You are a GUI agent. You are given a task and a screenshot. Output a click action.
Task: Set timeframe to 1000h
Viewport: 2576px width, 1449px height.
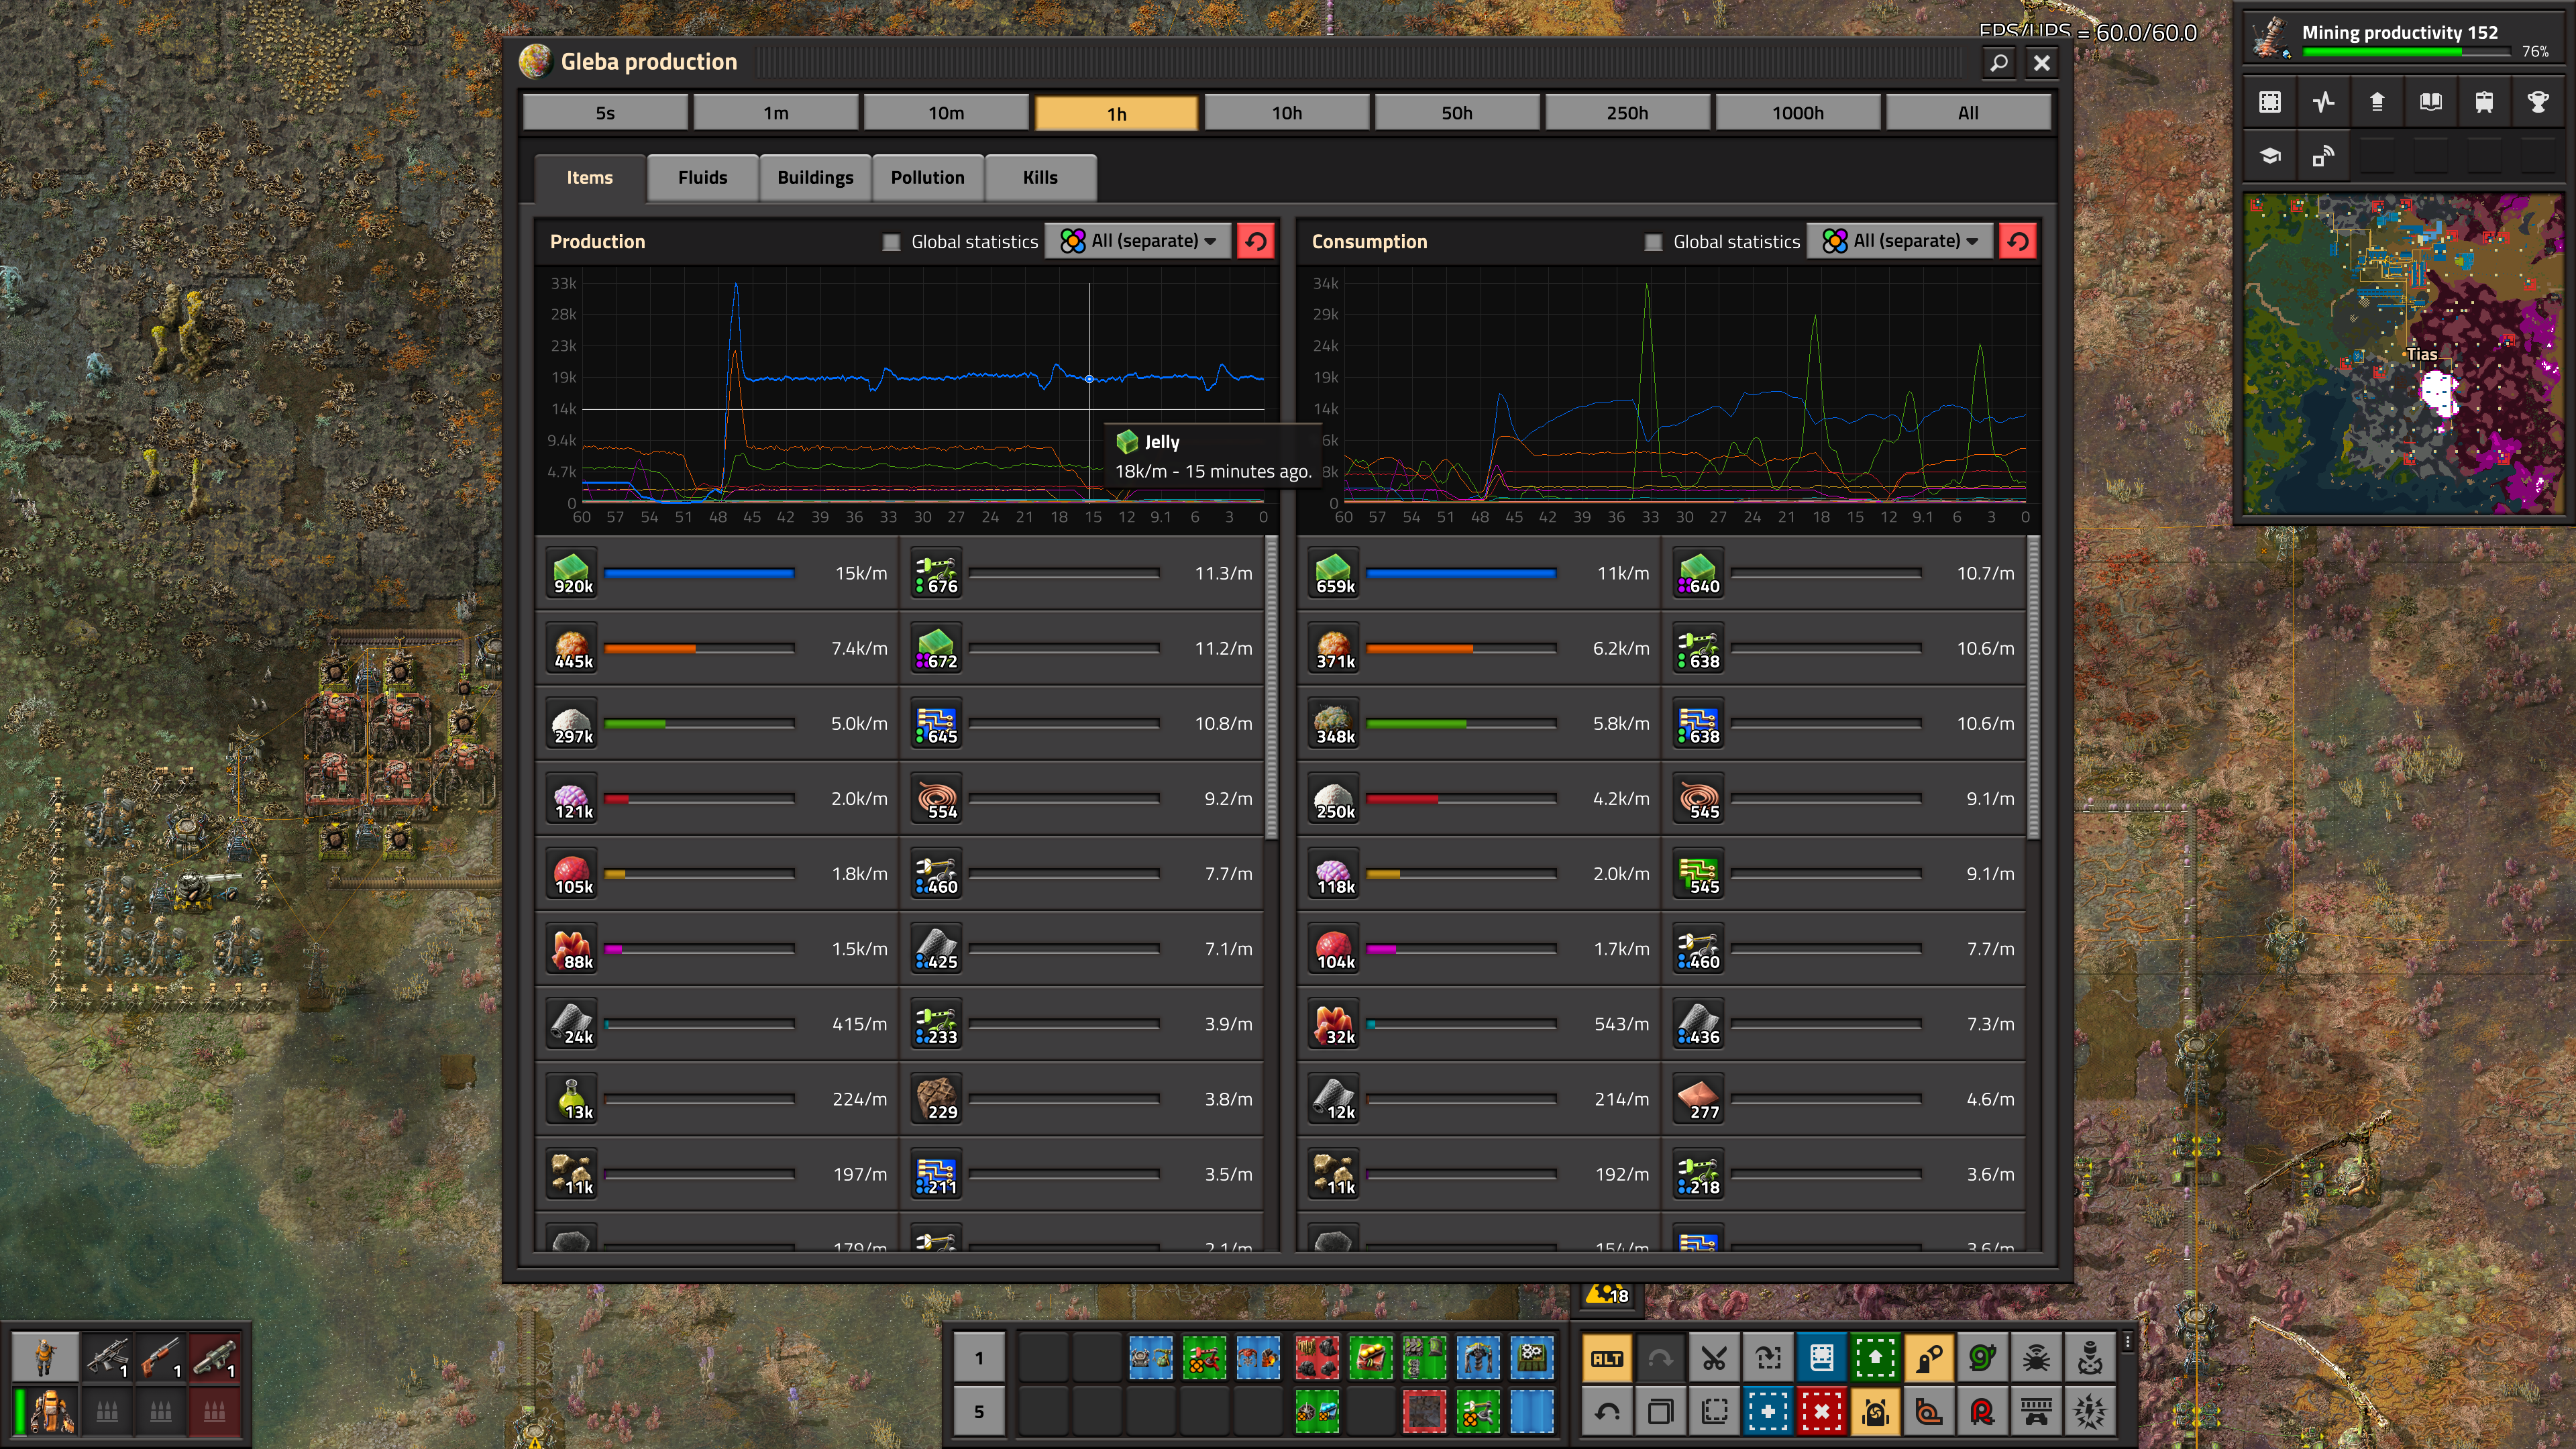tap(1798, 113)
